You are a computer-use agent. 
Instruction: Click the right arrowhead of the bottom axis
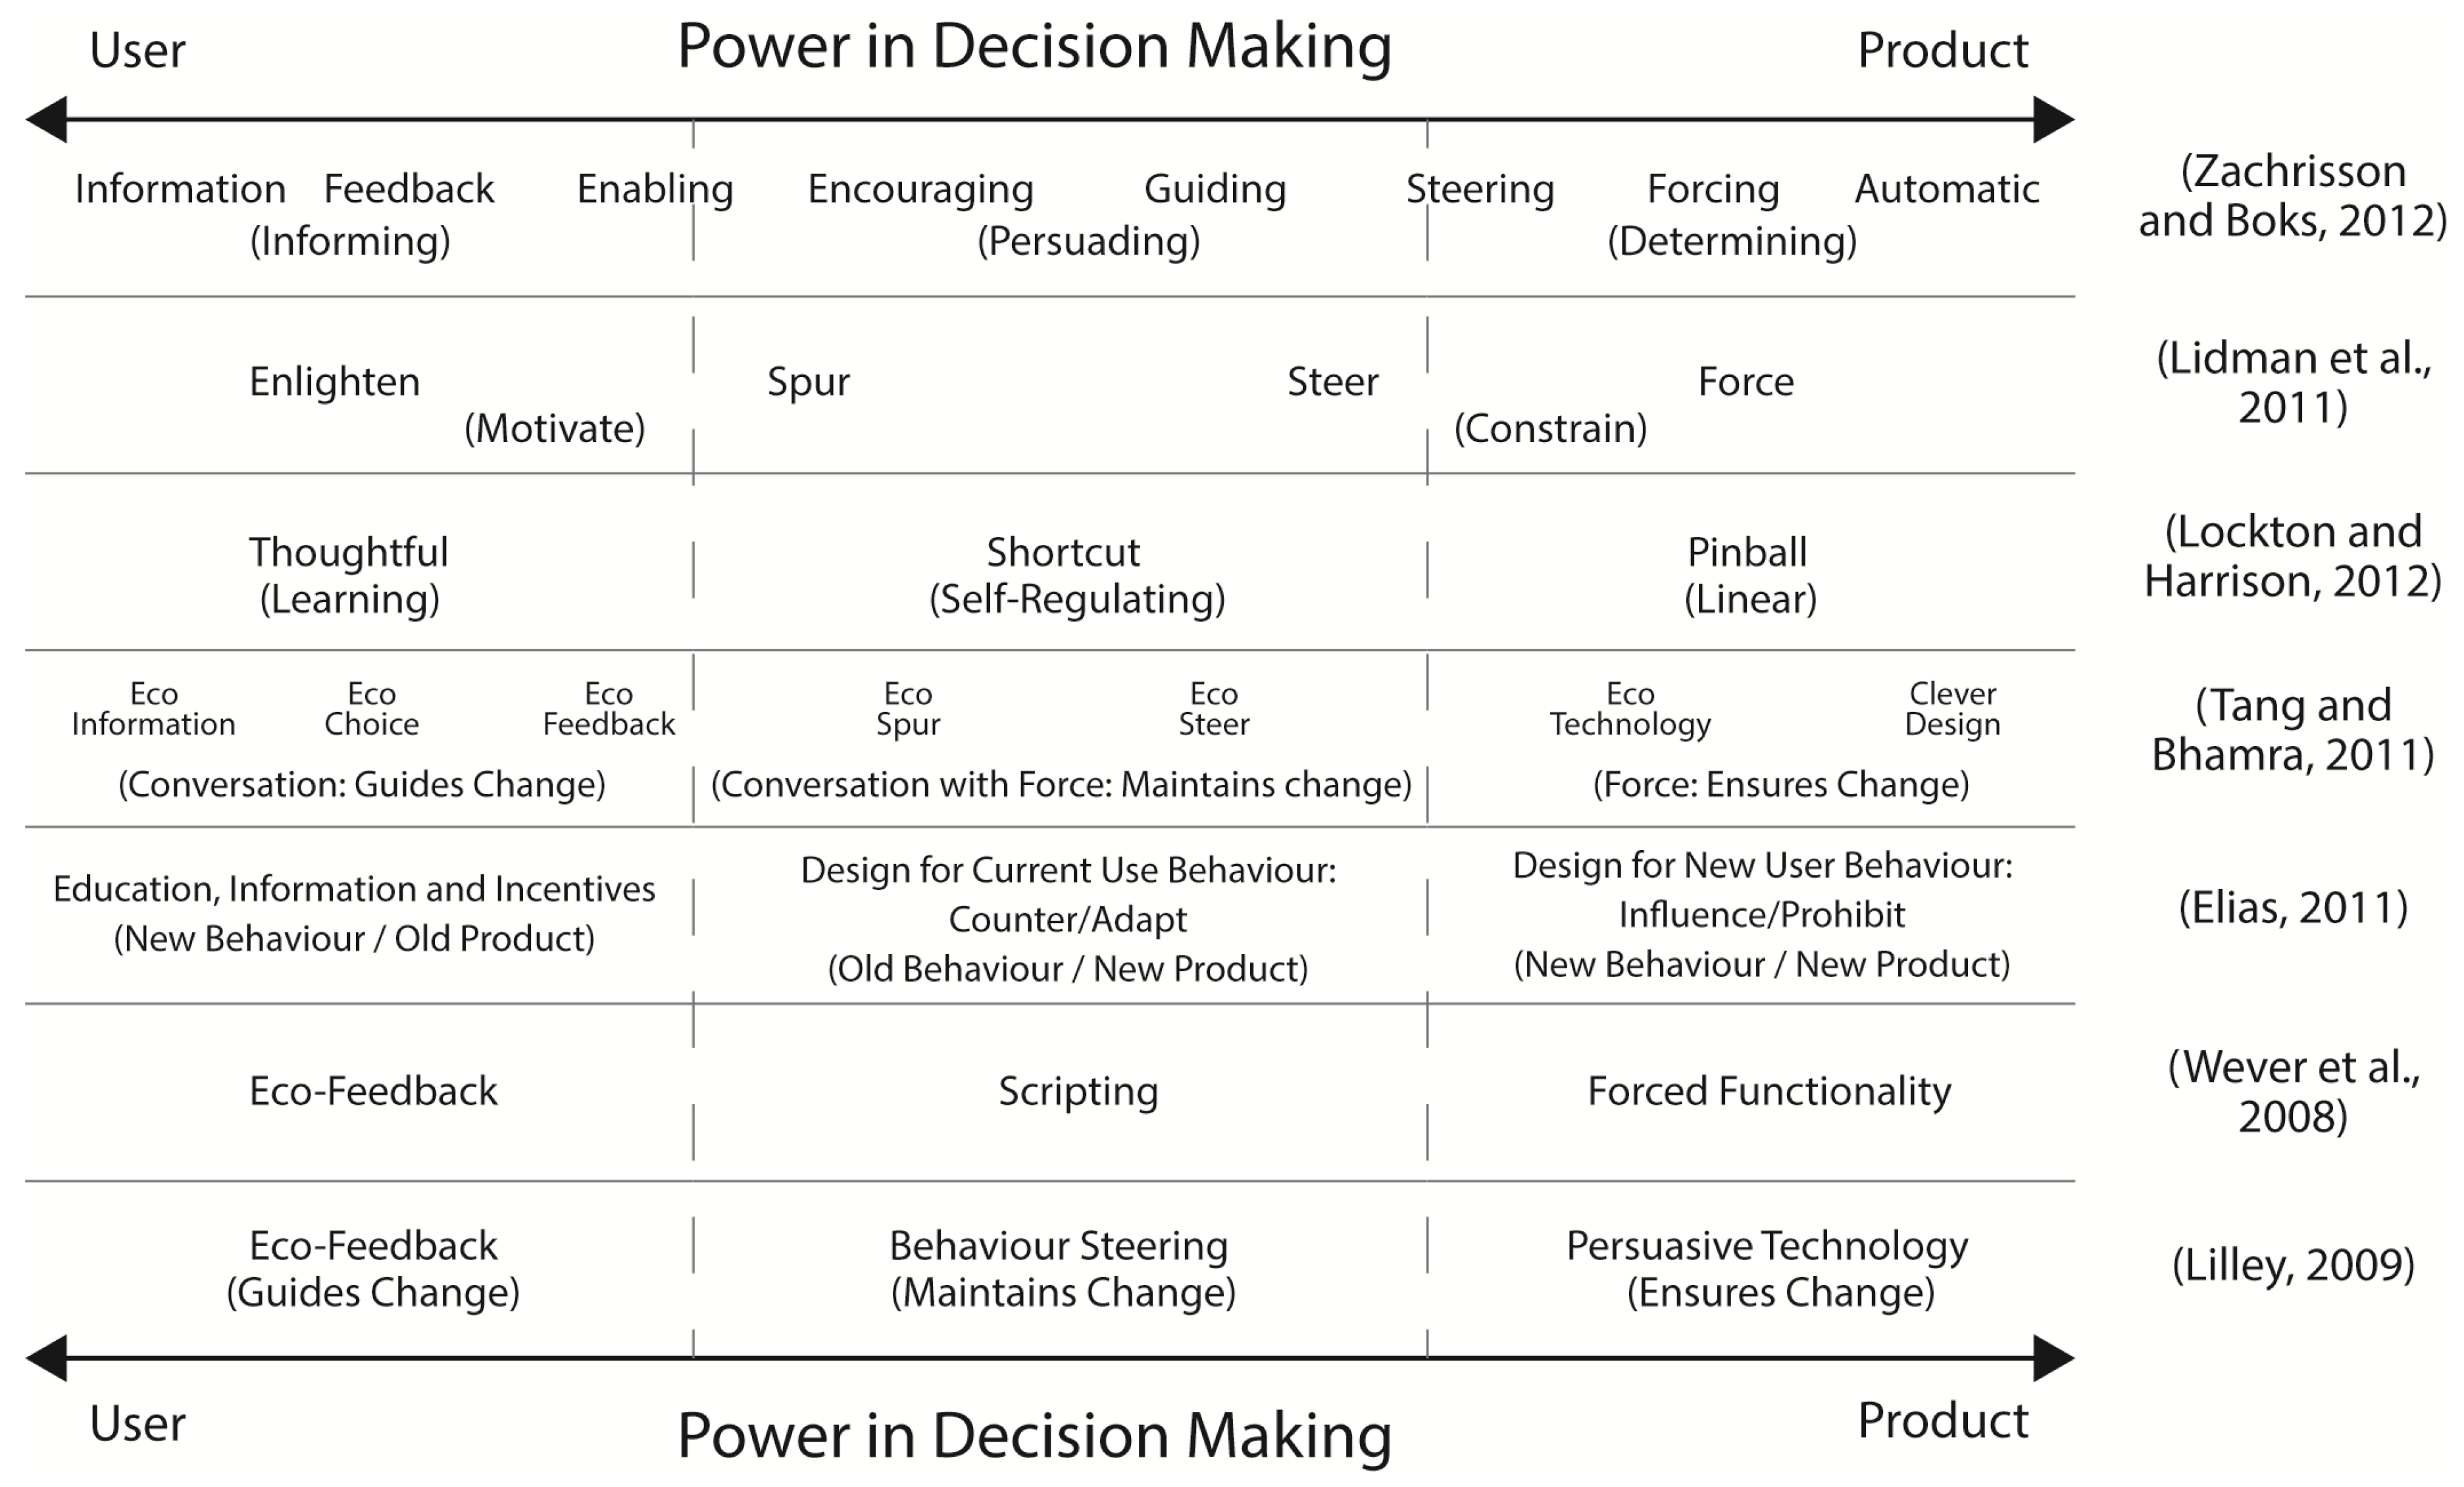pyautogui.click(x=2054, y=1358)
